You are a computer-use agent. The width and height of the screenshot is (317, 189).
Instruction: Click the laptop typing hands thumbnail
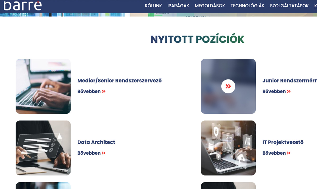(x=43, y=86)
